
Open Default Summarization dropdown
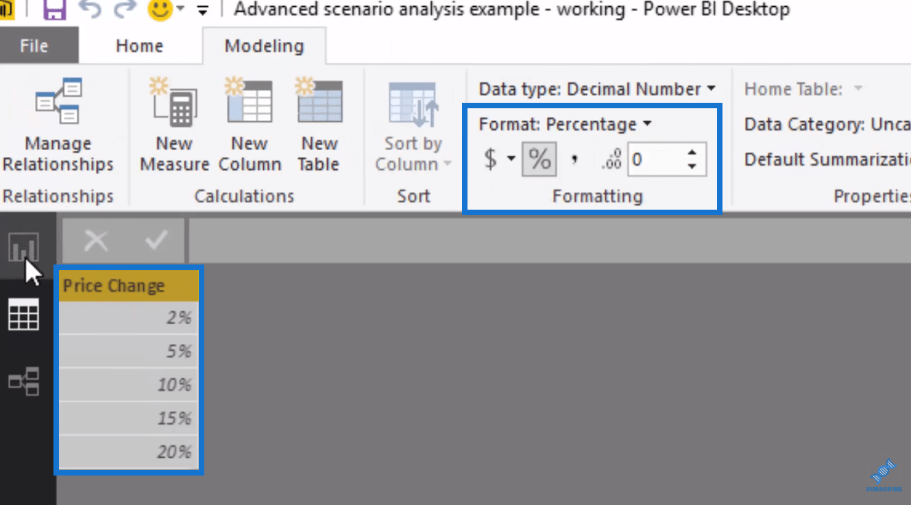(827, 160)
